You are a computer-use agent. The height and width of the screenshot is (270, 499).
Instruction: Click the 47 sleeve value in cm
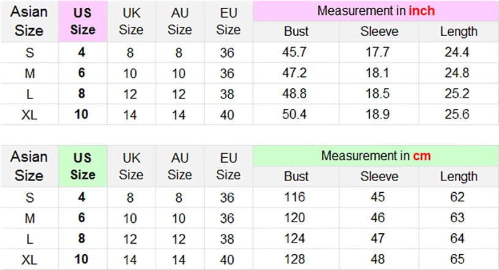pyautogui.click(x=378, y=239)
